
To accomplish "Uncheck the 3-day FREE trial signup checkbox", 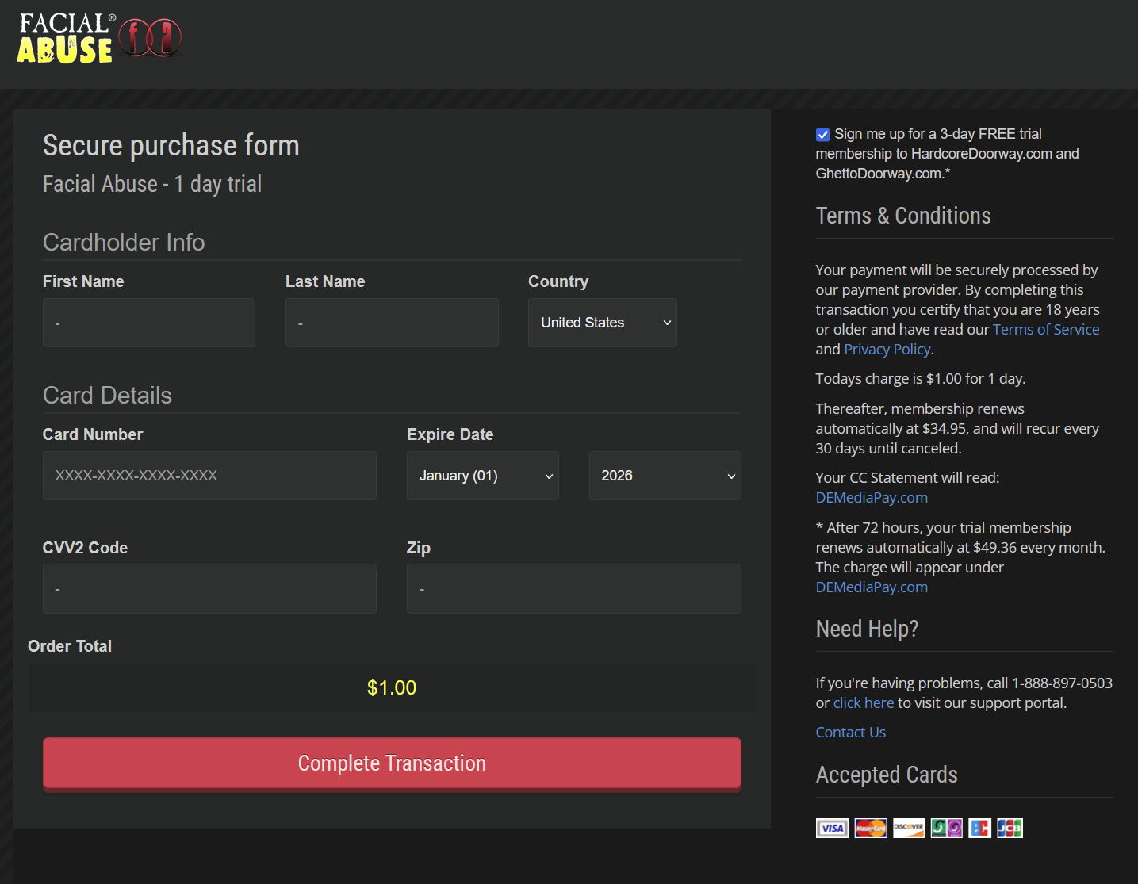I will coord(823,135).
